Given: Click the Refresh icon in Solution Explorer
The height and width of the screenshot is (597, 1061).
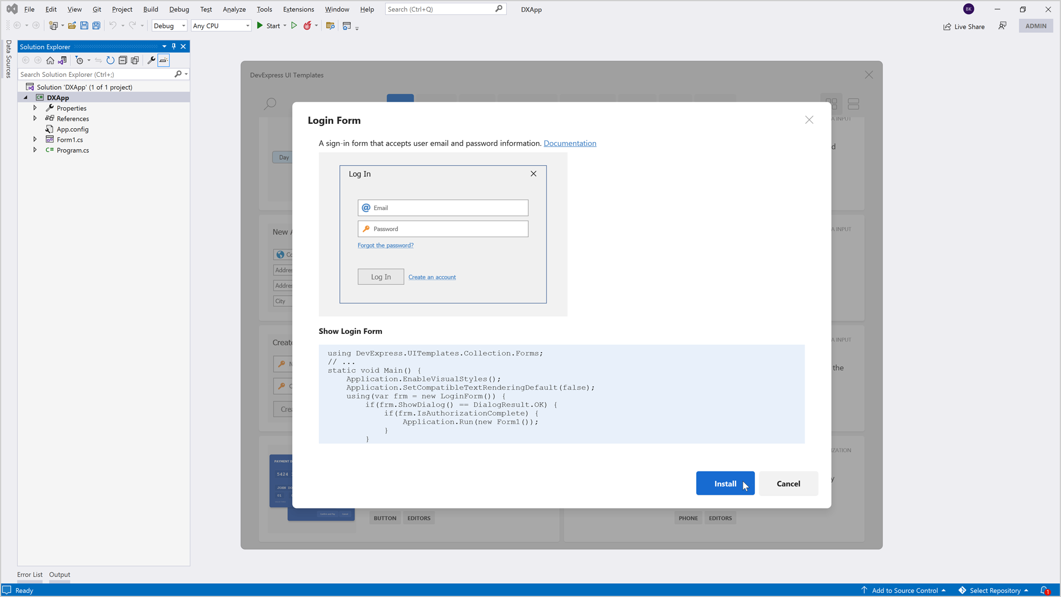Looking at the screenshot, I should pyautogui.click(x=111, y=60).
